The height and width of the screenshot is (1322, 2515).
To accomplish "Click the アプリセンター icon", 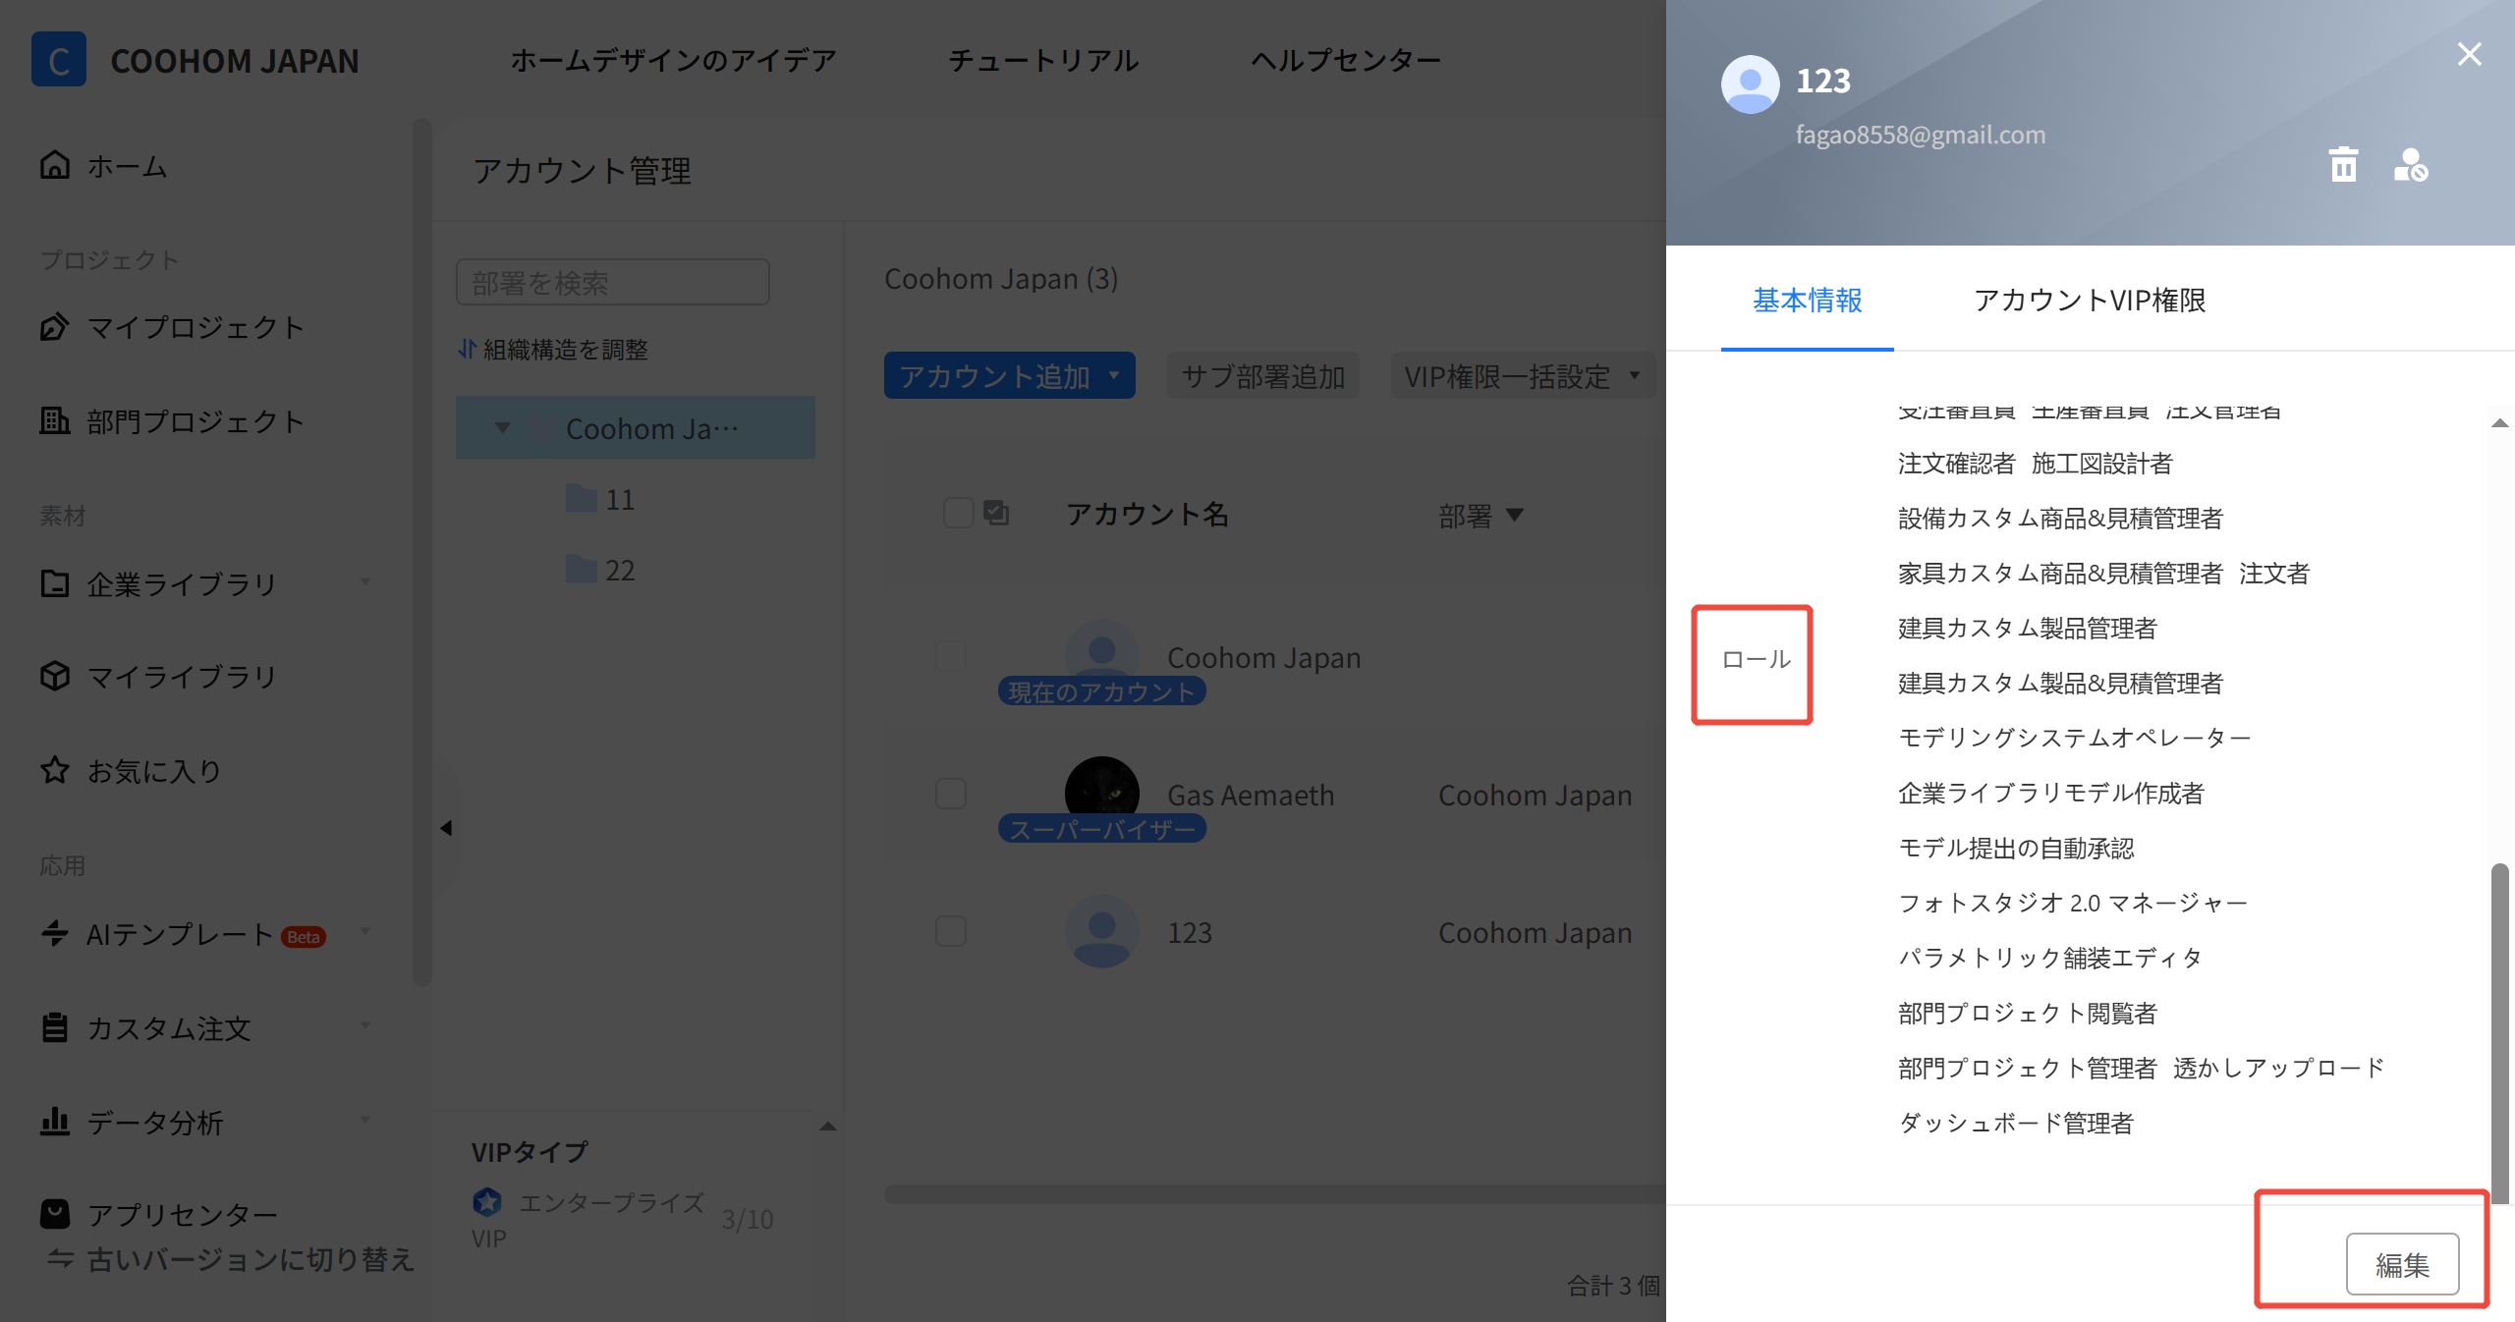I will (55, 1214).
